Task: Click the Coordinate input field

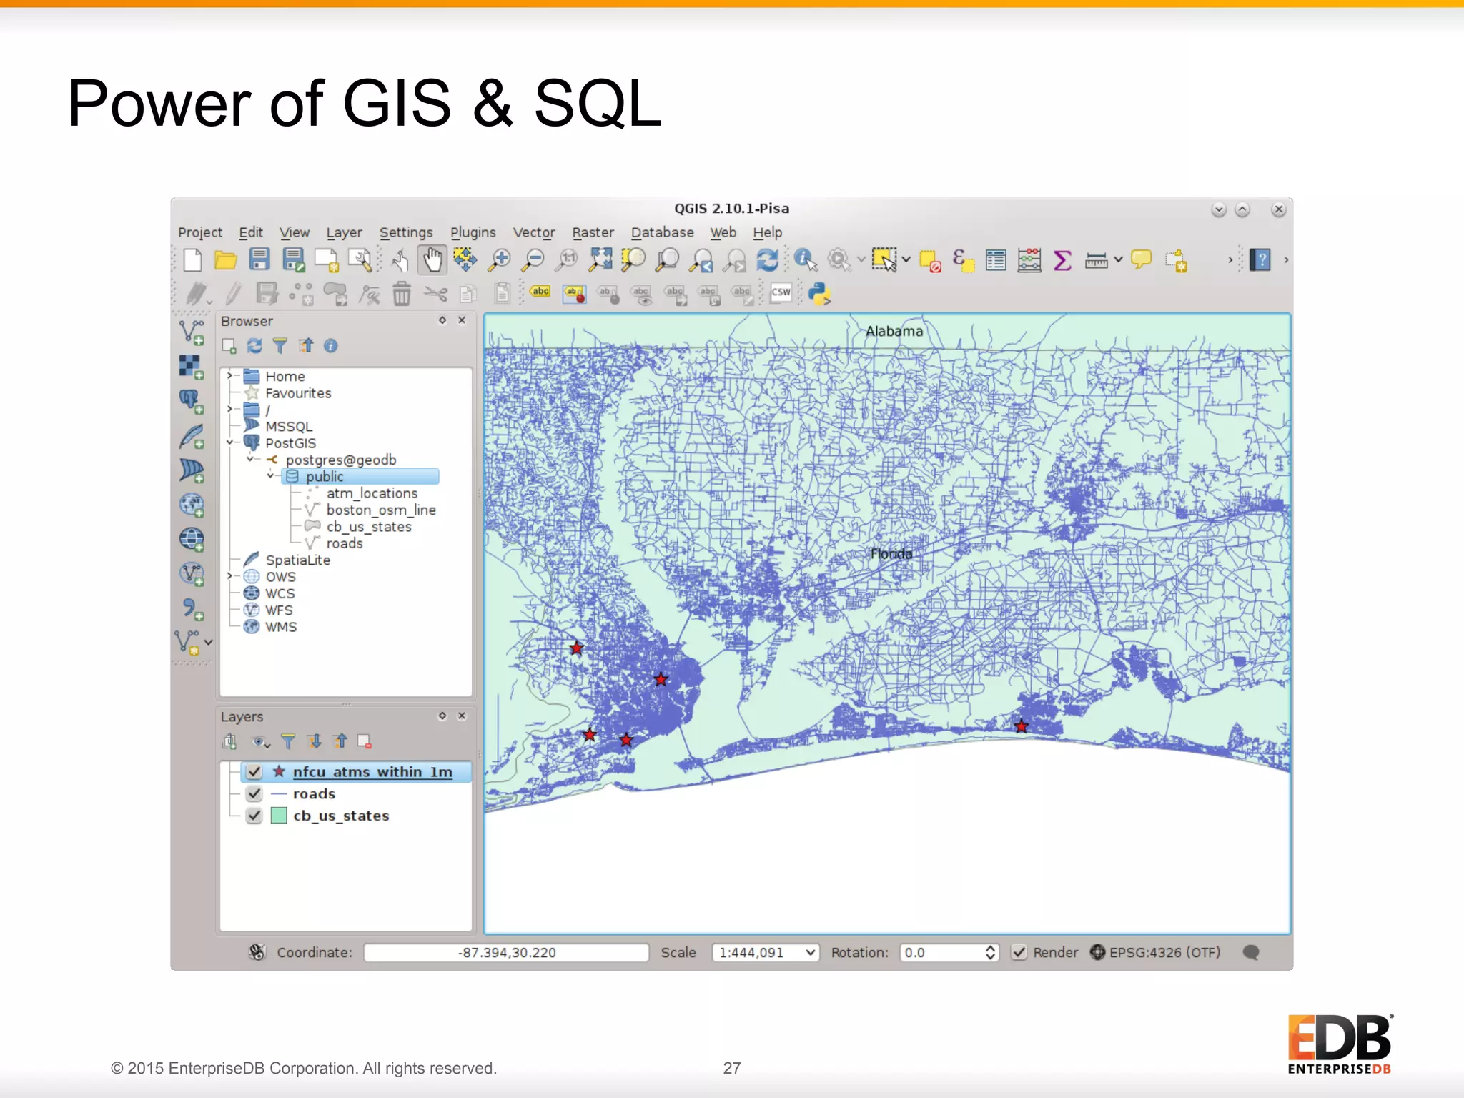Action: coord(506,952)
